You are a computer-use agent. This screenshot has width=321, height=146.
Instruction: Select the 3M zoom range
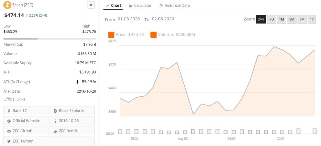pos(292,19)
